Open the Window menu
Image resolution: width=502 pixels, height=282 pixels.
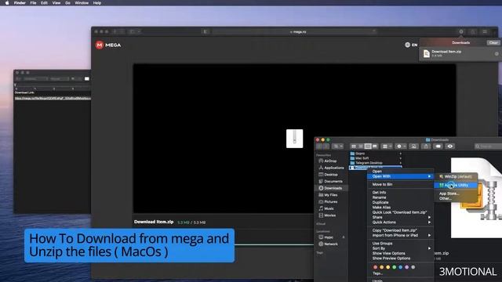click(x=82, y=3)
